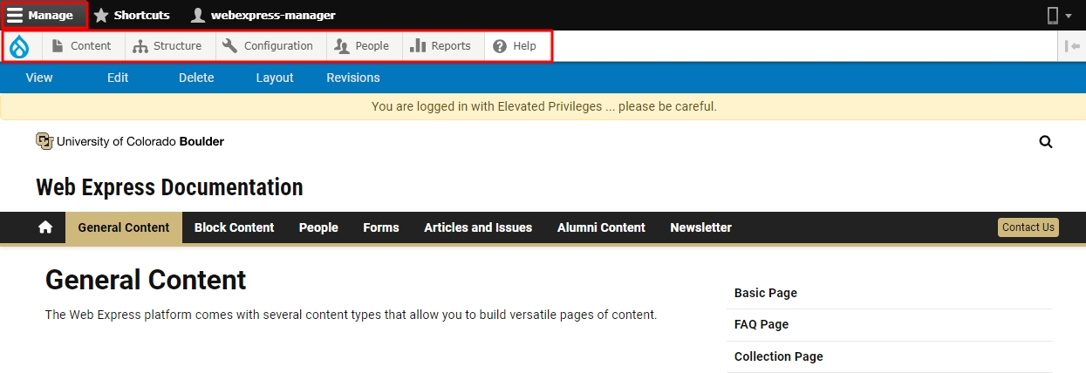Open the Shortcuts star menu
The image size is (1086, 373).
pos(132,15)
